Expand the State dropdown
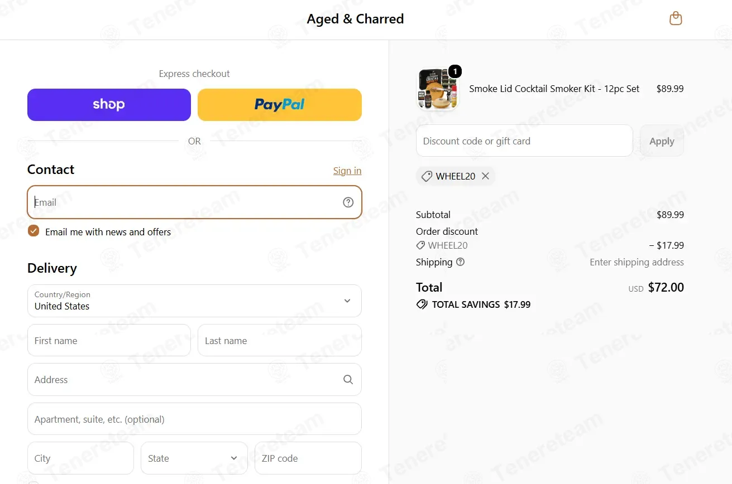732x484 pixels. [x=194, y=458]
